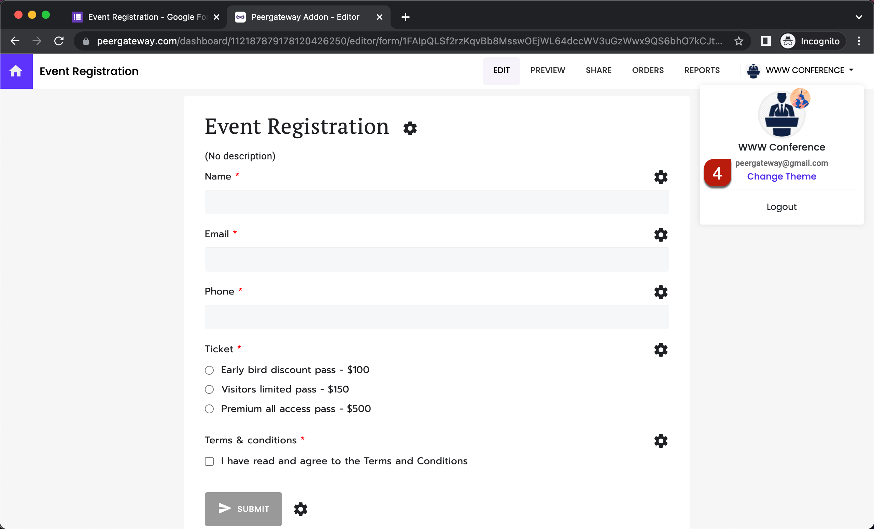Open Terms & conditions settings gear
The image size is (874, 529).
661,441
